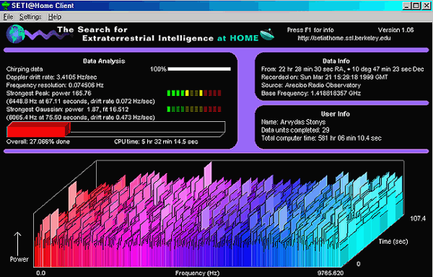This screenshot has height=277, width=433.
Task: Click 'Base Frequency: 1.418818357 GHz'
Action: tap(311, 93)
